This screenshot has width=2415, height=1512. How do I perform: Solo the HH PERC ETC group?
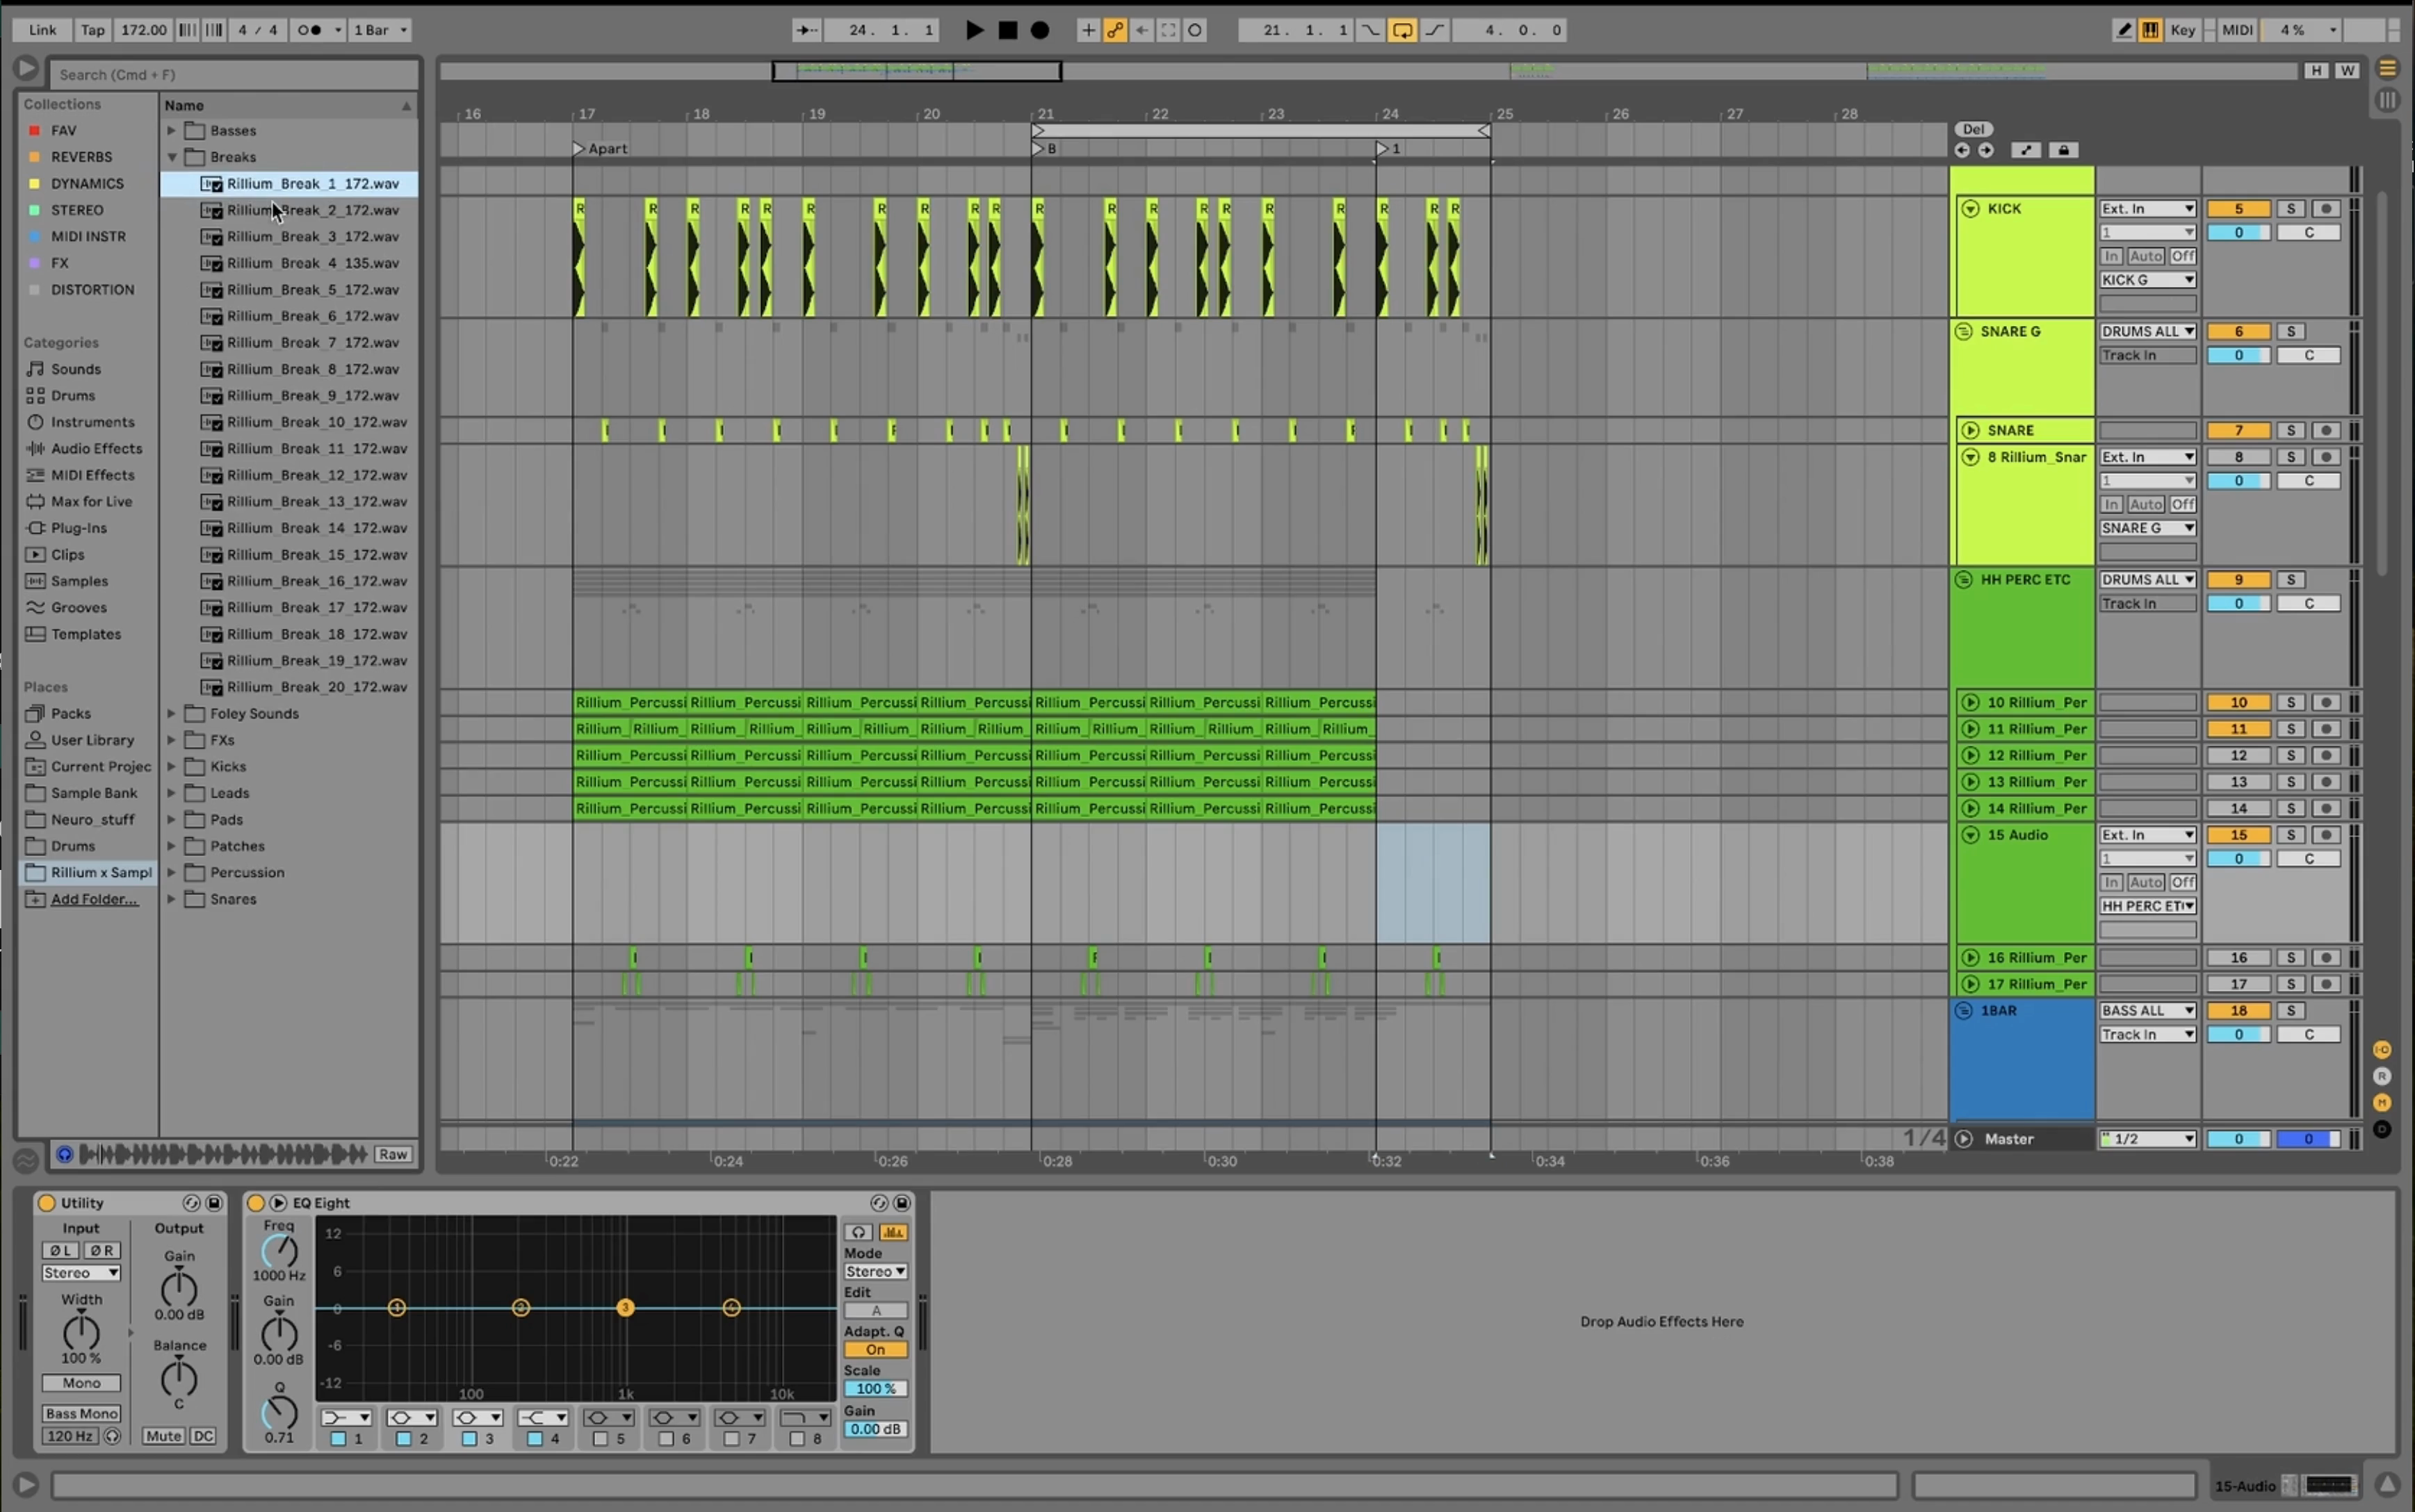coord(2290,579)
